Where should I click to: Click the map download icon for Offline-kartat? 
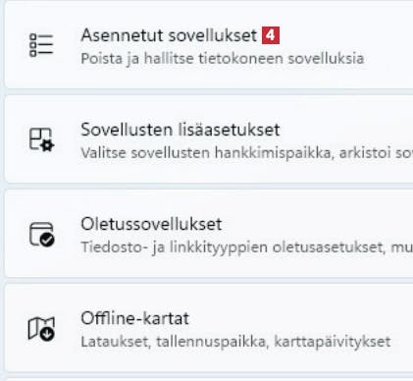(41, 329)
